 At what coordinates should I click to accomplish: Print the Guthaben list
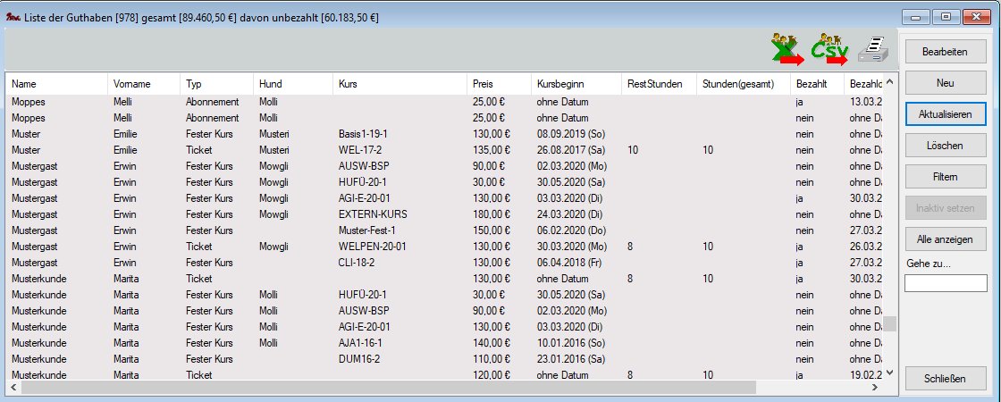(x=874, y=51)
